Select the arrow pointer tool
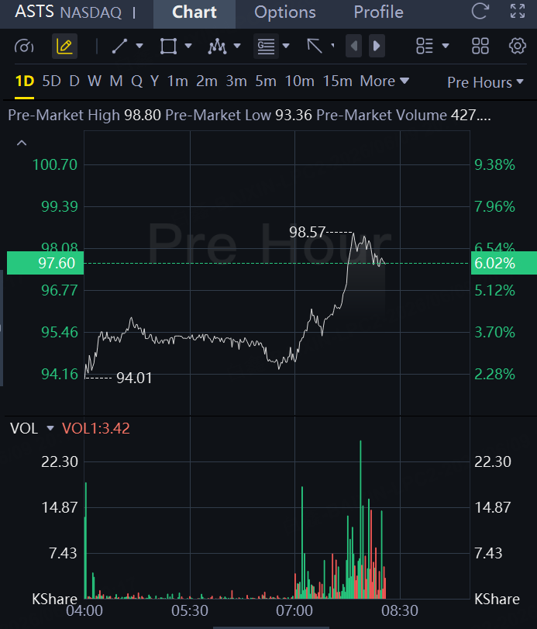 click(x=315, y=46)
